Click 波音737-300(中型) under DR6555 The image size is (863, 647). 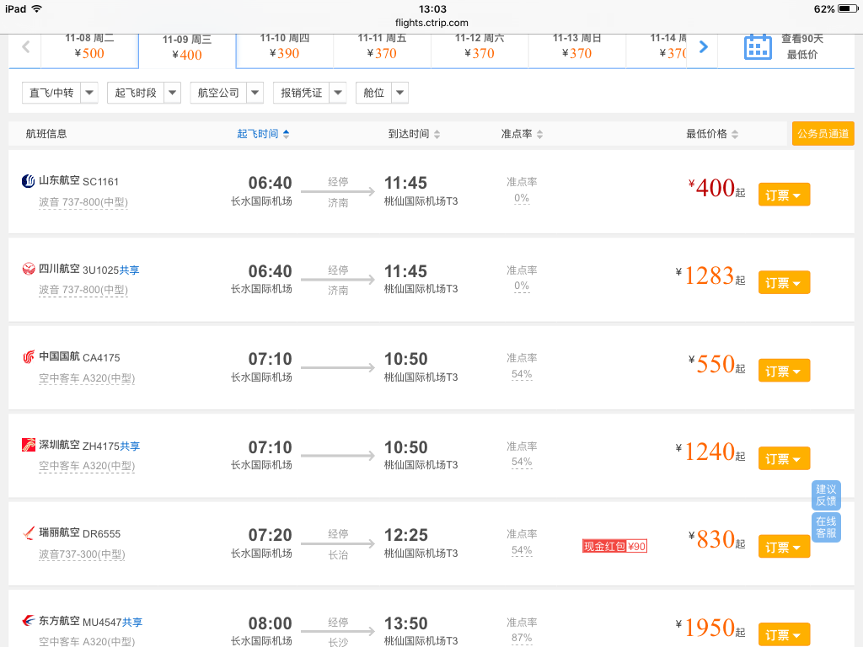click(x=82, y=554)
